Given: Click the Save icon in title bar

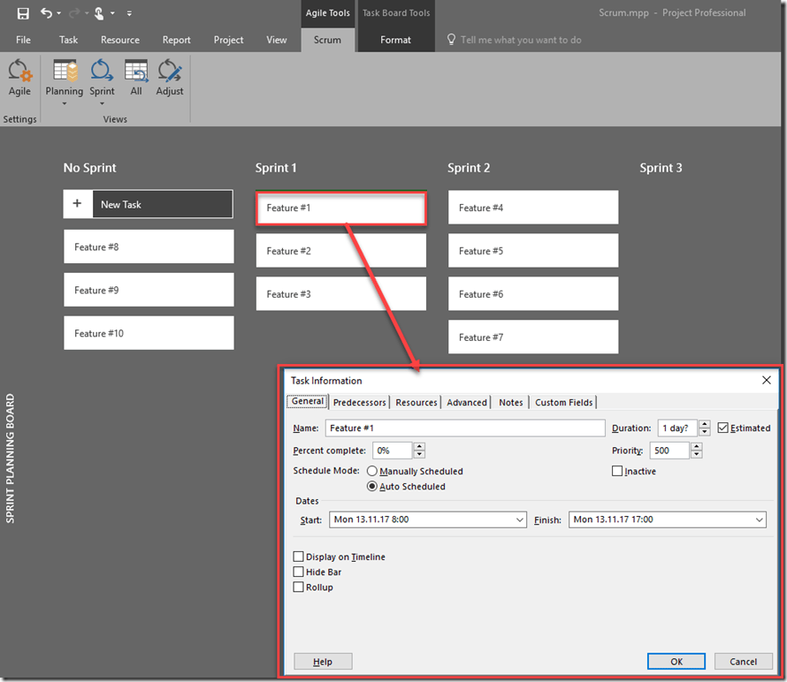Looking at the screenshot, I should coord(23,13).
